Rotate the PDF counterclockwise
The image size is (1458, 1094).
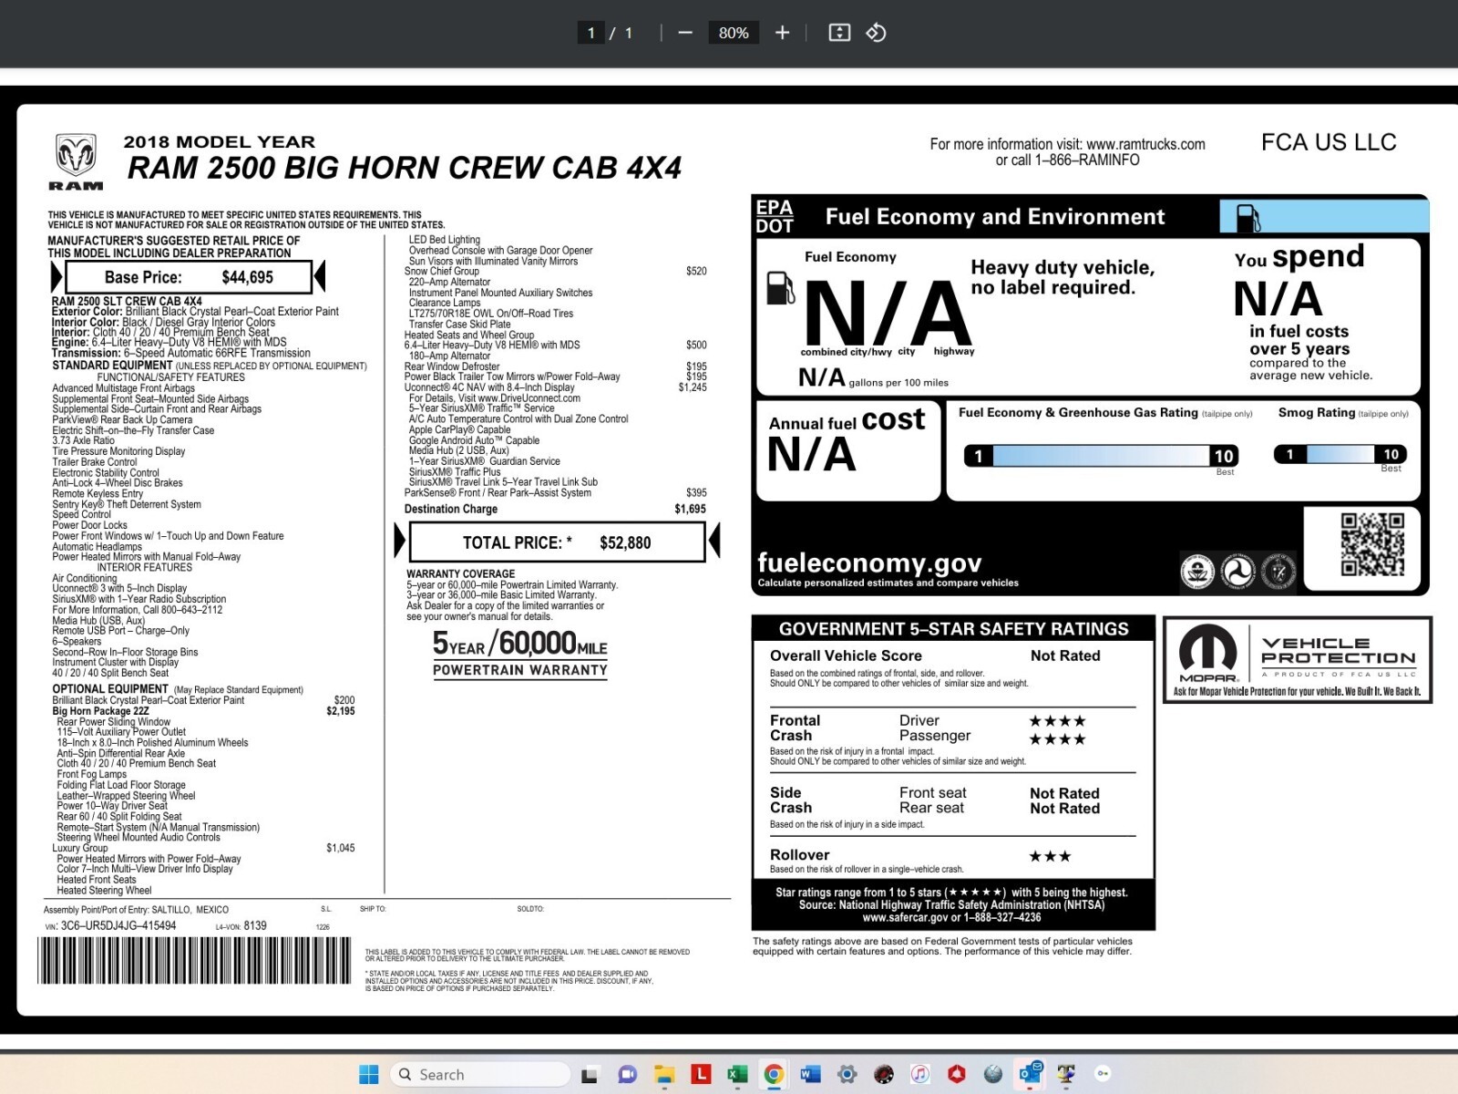coord(876,33)
